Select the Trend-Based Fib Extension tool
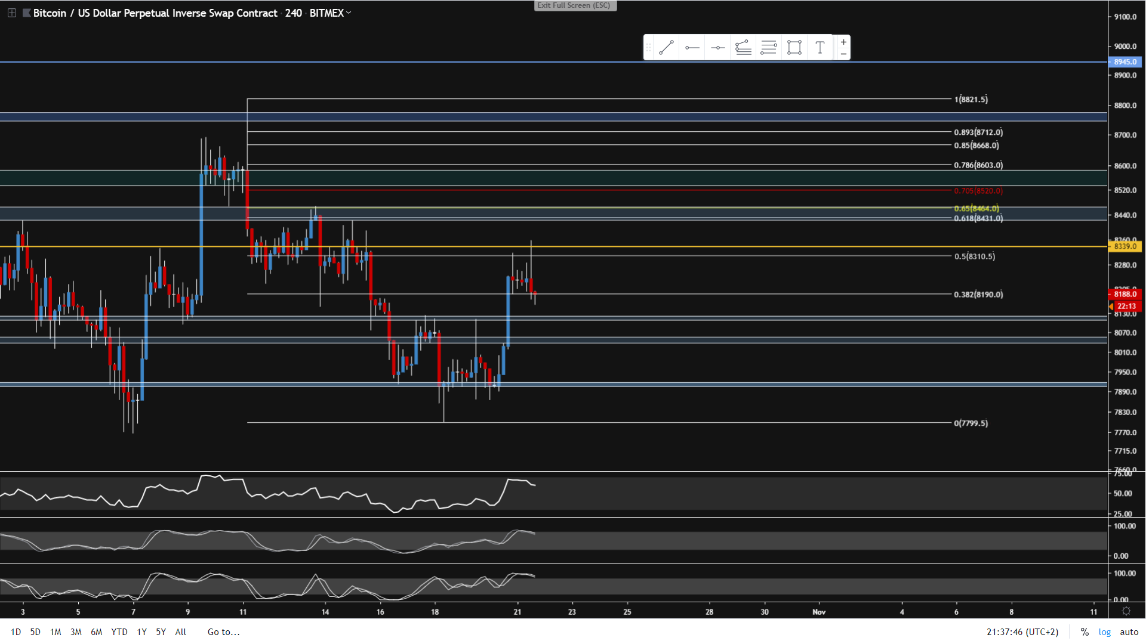This screenshot has width=1146, height=644. pos(743,48)
